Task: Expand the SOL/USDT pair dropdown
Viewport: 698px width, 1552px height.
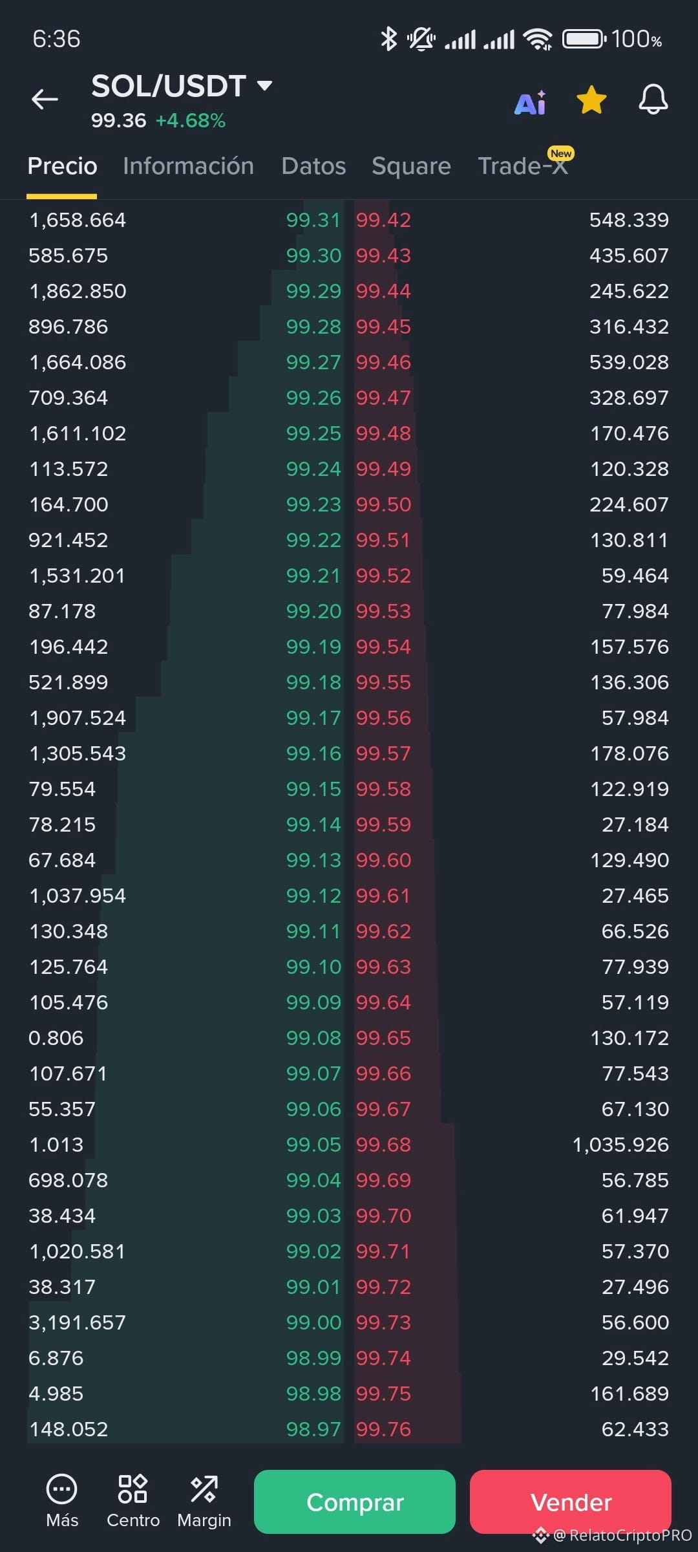Action: point(264,86)
